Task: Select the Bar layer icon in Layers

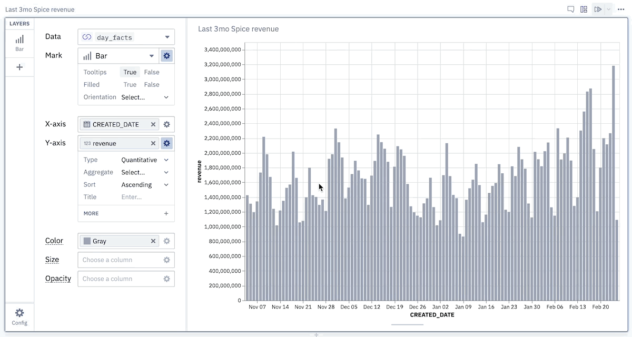Action: point(19,43)
